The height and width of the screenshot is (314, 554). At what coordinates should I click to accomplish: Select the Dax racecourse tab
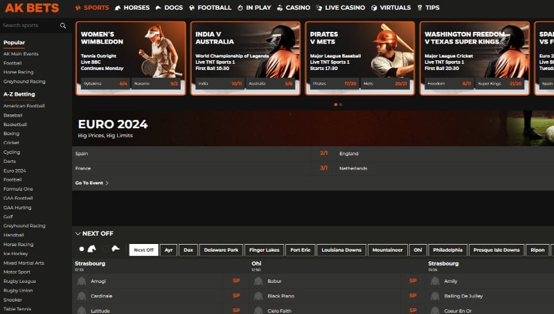pyautogui.click(x=188, y=250)
